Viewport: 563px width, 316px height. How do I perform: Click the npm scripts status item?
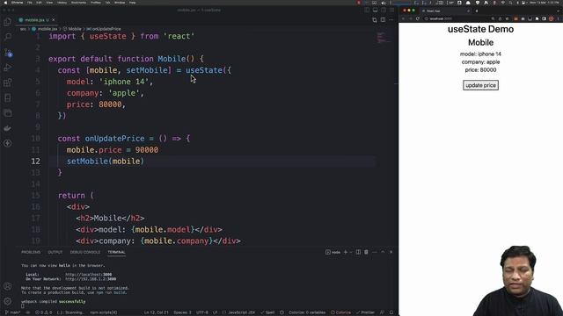(x=104, y=312)
